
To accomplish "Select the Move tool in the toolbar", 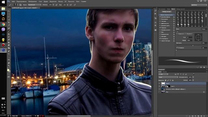I will click(x=9, y=11).
